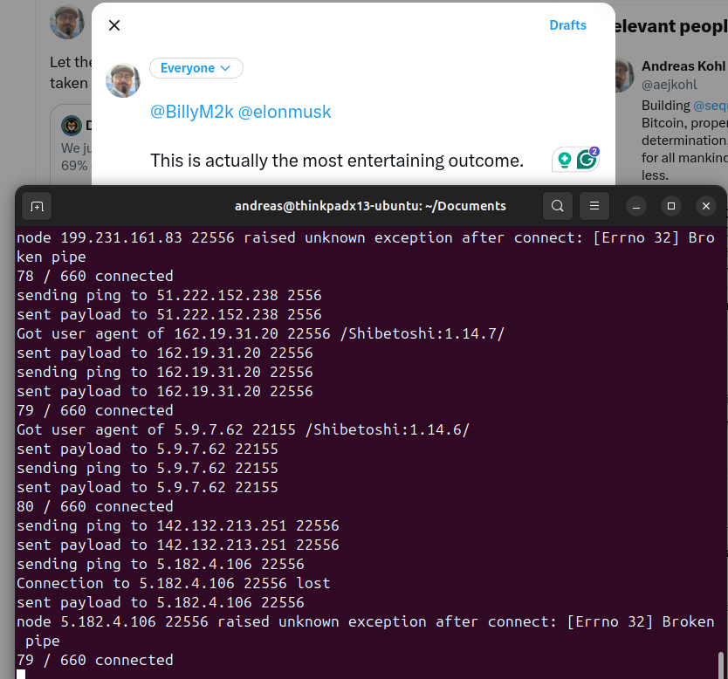Maximize the terminal window
Screen dimensions: 728x679
[670, 206]
